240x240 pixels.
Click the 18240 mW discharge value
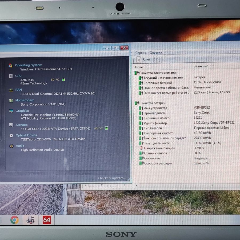tap(202, 163)
